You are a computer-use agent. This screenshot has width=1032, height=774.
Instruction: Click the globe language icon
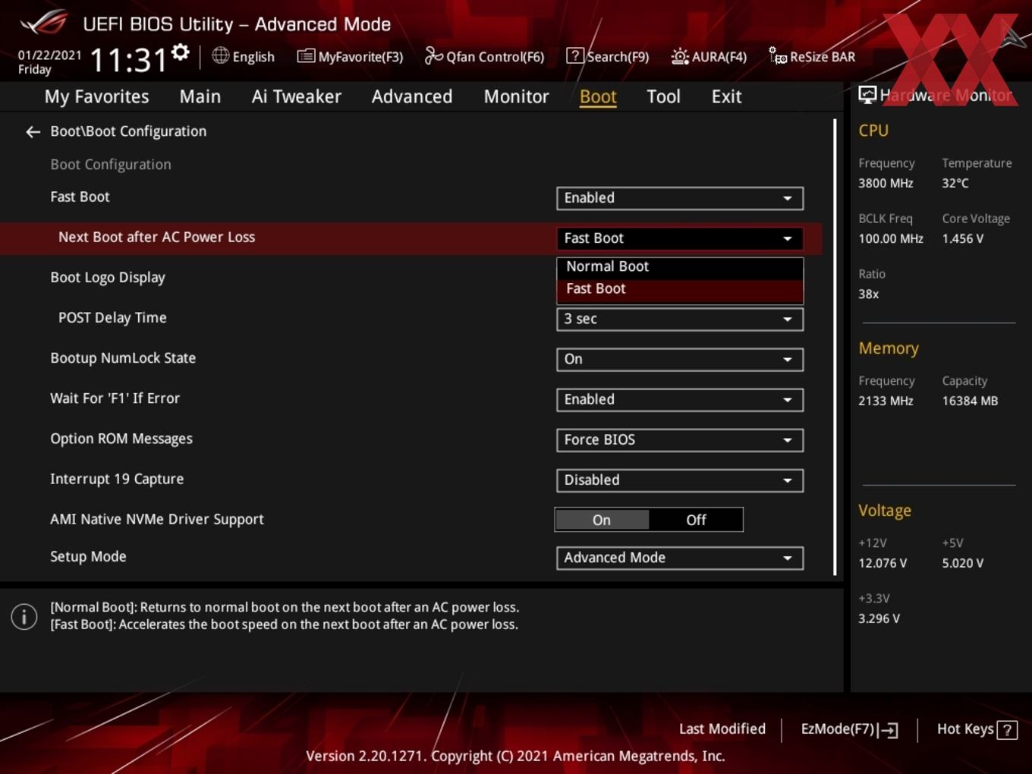coord(220,55)
